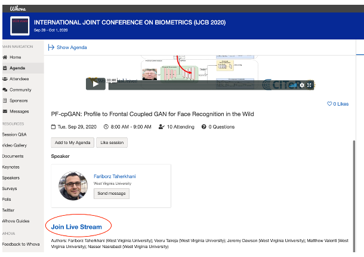Click Join Live Stream link
This screenshot has height=257, width=364.
[x=76, y=227]
